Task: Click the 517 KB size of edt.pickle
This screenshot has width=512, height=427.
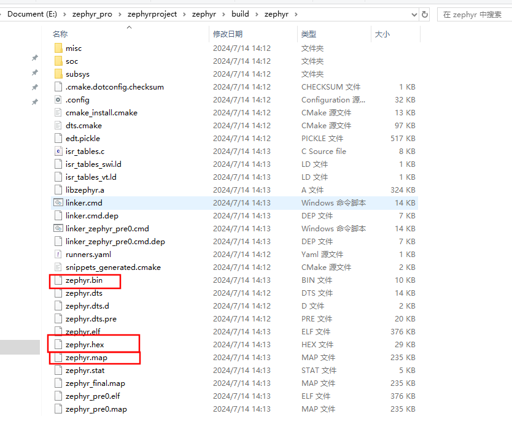Action: coord(403,138)
